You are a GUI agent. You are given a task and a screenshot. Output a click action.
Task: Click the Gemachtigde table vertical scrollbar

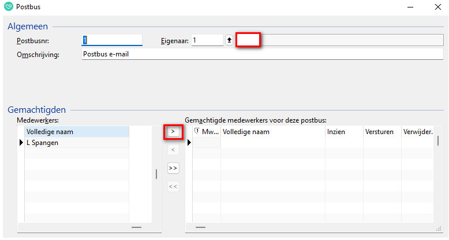pyautogui.click(x=438, y=141)
